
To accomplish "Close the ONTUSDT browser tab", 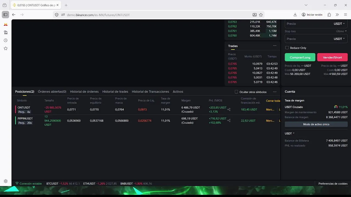I will pyautogui.click(x=57, y=5).
